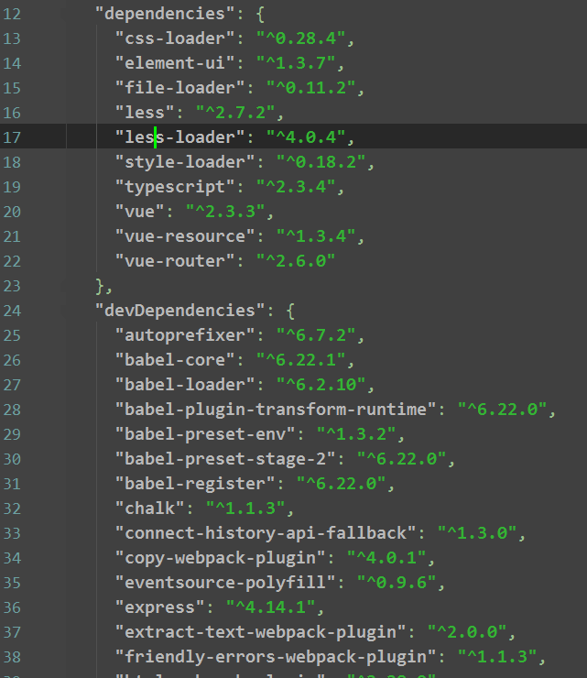Click the "^4.0.1" version value
587x678 pixels.
386,557
